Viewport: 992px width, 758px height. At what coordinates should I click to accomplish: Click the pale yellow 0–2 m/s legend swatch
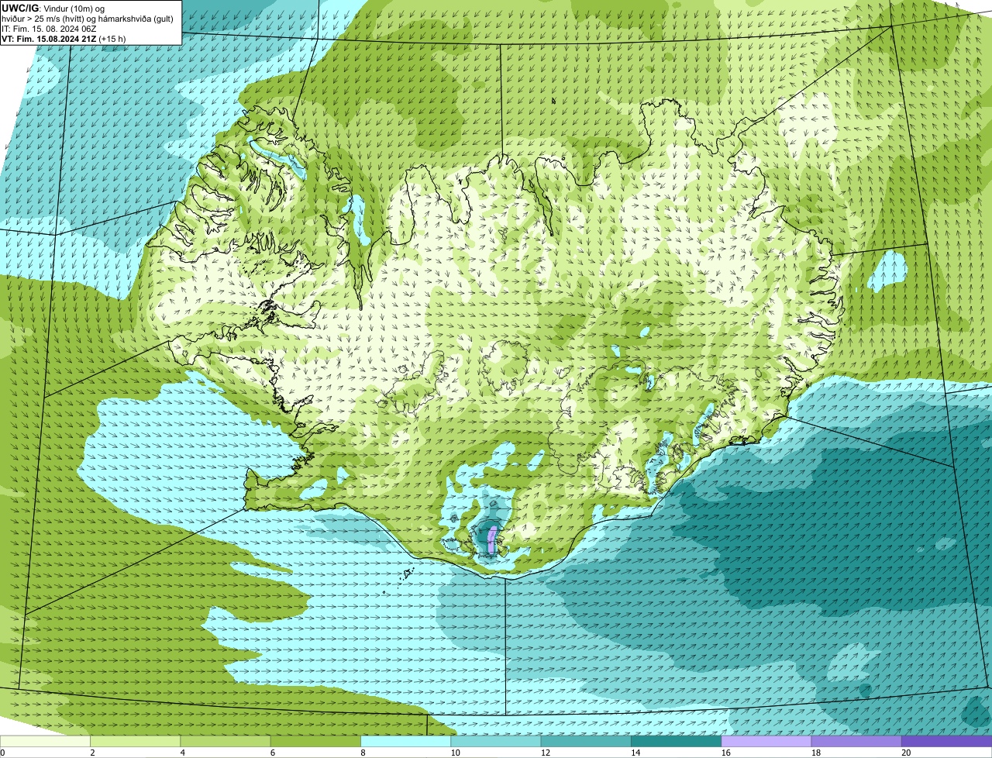[45, 741]
